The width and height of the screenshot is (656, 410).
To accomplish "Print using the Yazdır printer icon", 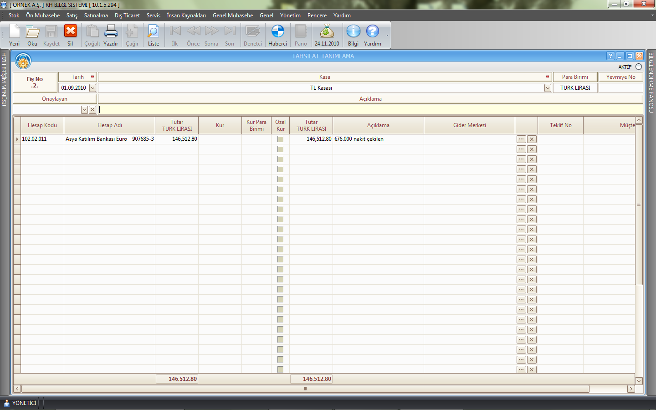I will click(x=111, y=32).
